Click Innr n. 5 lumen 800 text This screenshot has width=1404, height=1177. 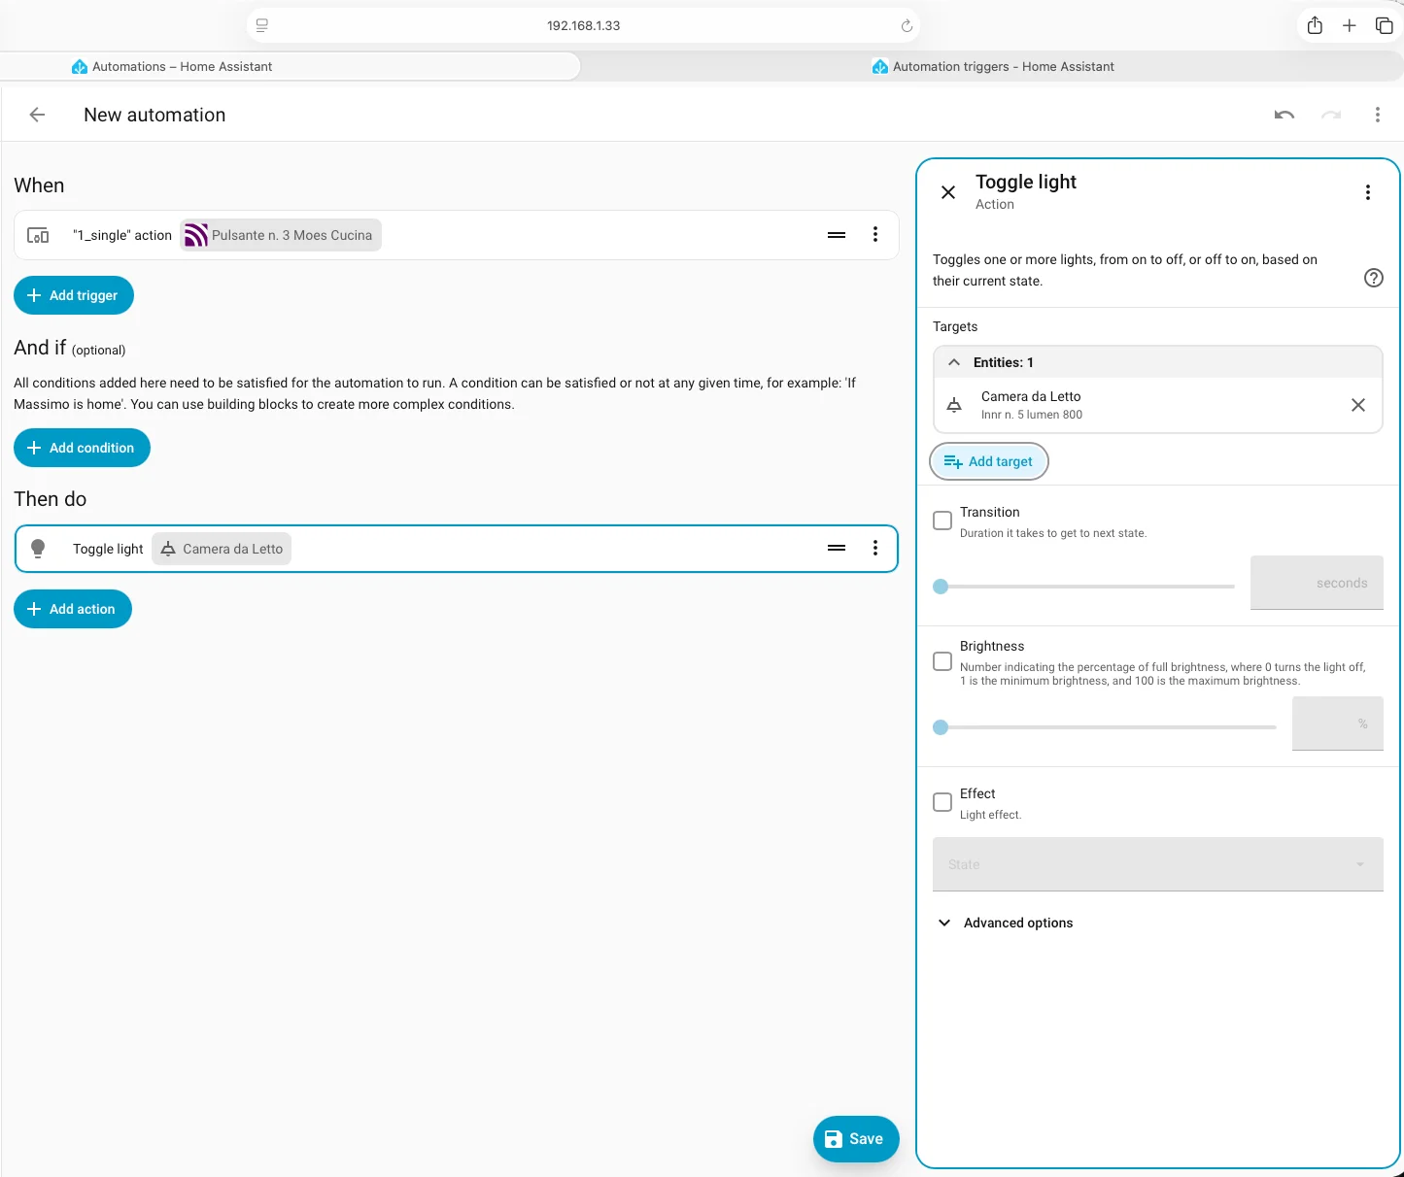pyautogui.click(x=1032, y=415)
